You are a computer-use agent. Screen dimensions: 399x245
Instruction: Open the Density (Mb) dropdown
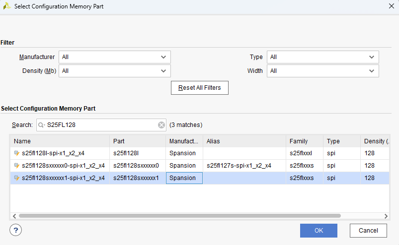pos(114,71)
